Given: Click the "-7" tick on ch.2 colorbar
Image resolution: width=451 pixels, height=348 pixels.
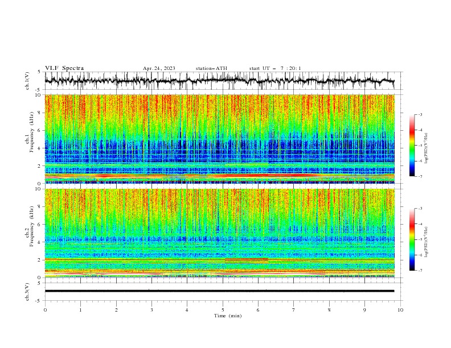Looking at the screenshot, I should click(420, 271).
